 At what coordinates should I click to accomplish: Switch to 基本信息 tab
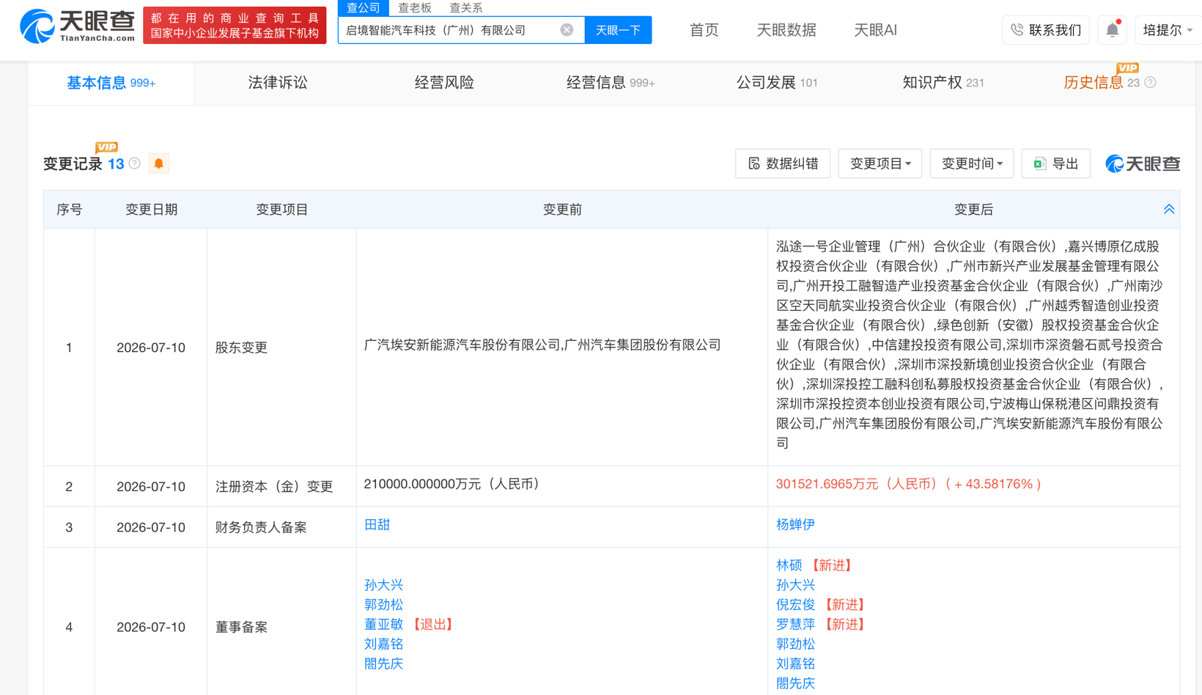point(111,83)
